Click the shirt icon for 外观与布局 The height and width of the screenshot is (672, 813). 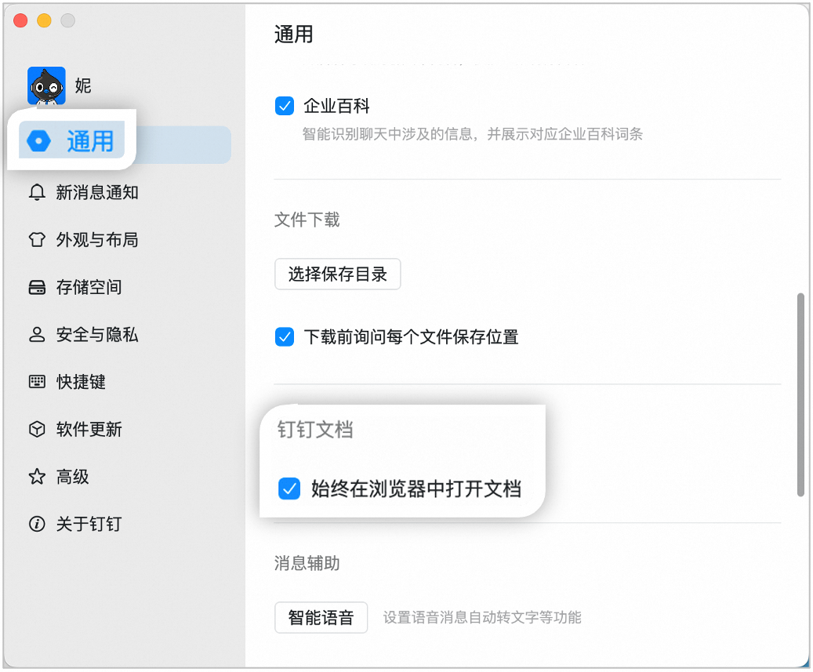pos(37,240)
